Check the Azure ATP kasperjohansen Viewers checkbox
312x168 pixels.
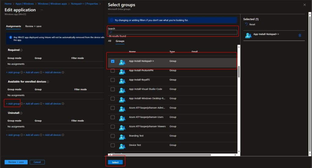click(113, 126)
